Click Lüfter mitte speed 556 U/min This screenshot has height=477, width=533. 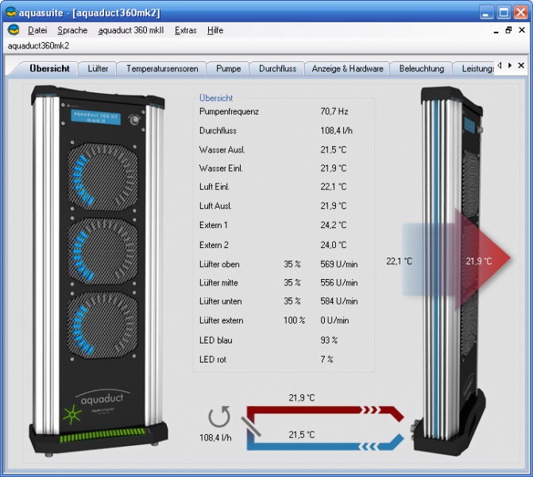339,282
